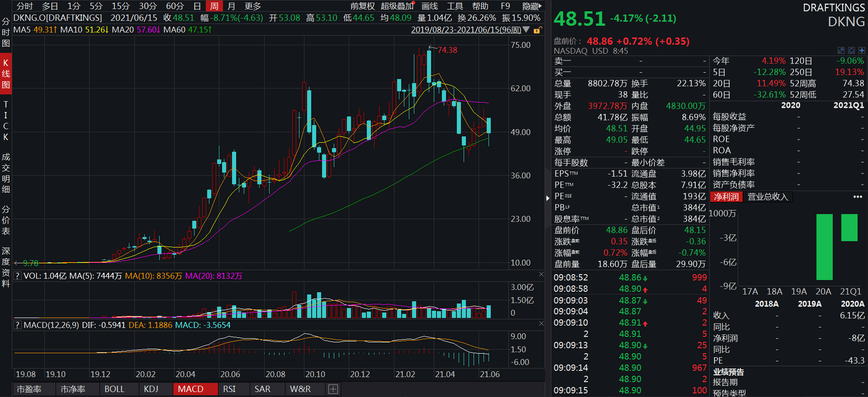This screenshot has width=868, height=397.
Task: Click the VOL indicator help question-mark icon
Action: tap(18, 276)
